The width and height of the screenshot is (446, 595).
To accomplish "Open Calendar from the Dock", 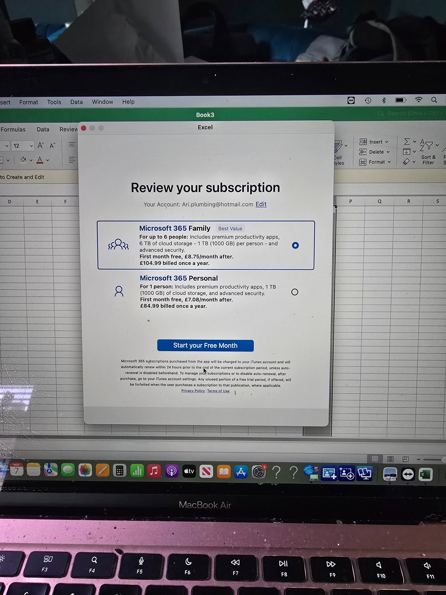I will 17,470.
